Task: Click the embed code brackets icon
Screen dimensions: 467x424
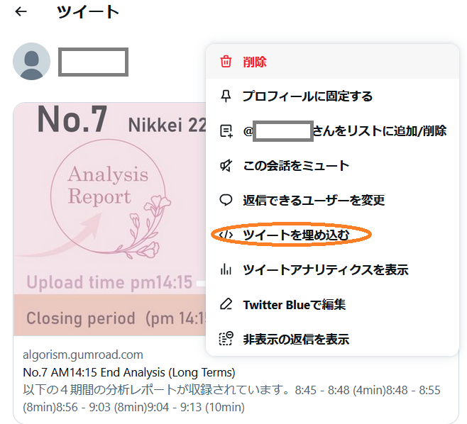Action: point(226,235)
